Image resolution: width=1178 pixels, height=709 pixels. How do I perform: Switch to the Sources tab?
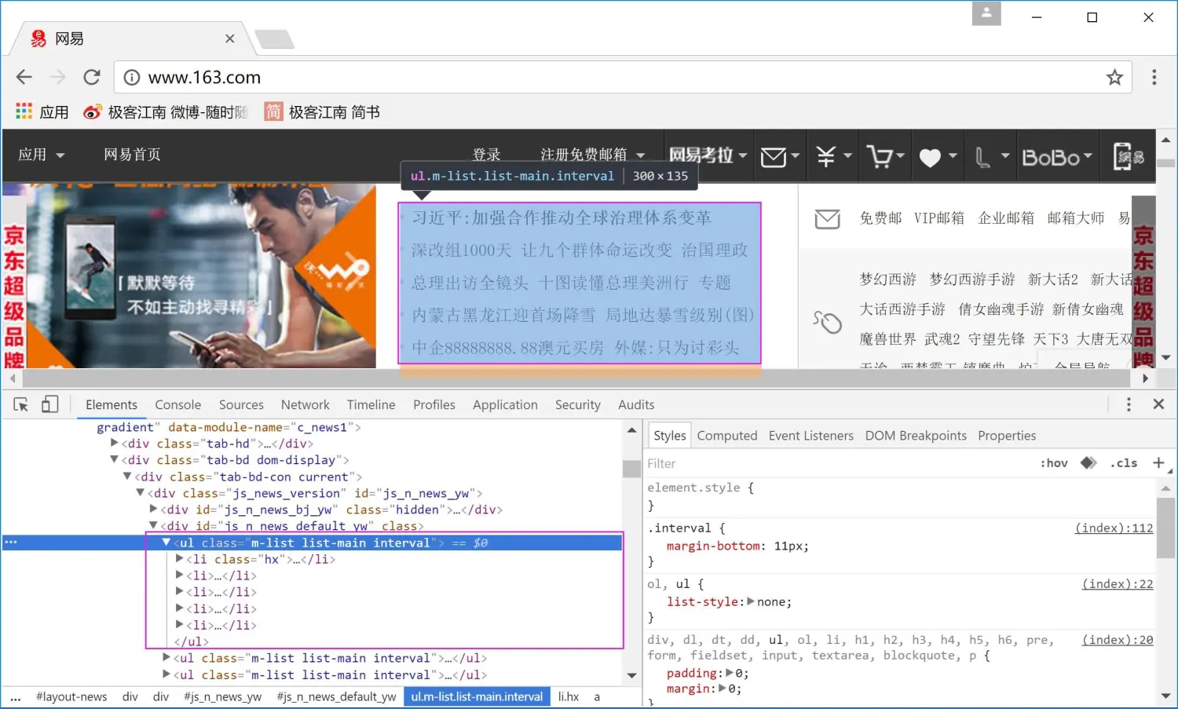point(241,405)
